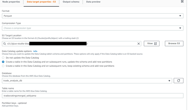Viewport: 188px width, 110px height.
Task: Click the S3 Target Location search field
Action: [72, 44]
